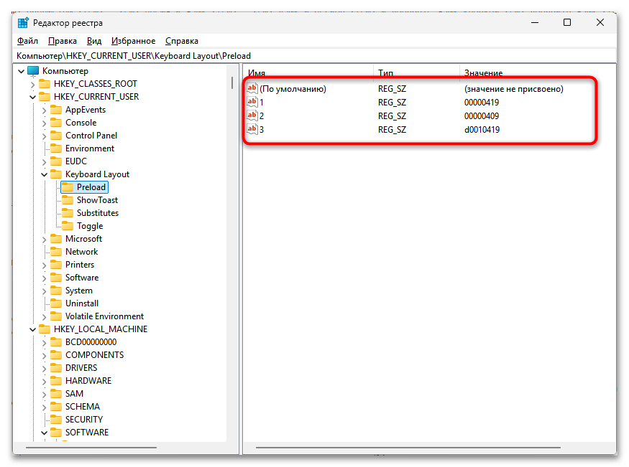Collapse the Keyboard Layout key chevron

(45, 175)
